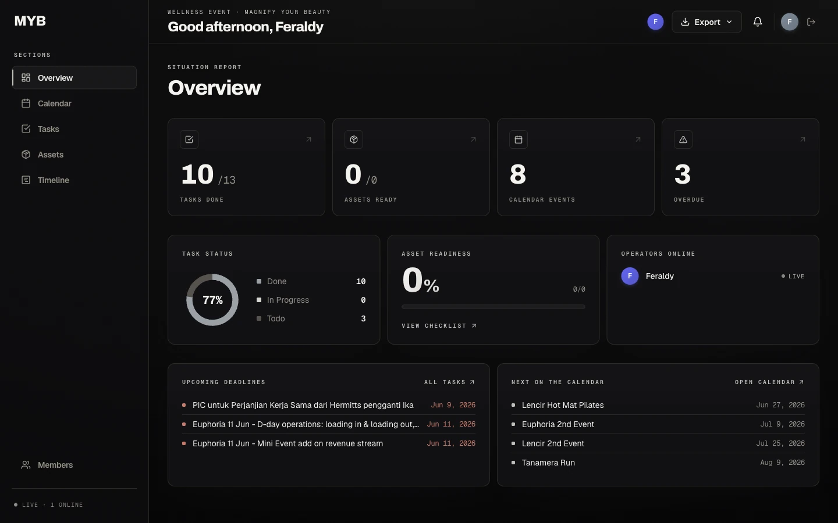Screen dimensions: 838x523
Task: Open Euphoria 2nd Event calendar entry
Action: click(x=658, y=424)
